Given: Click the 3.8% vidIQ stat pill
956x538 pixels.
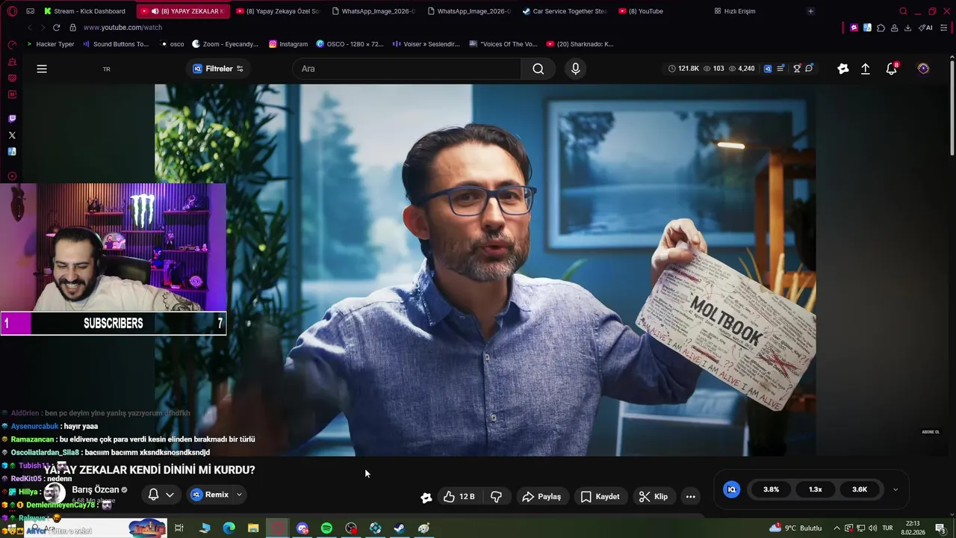Looking at the screenshot, I should coord(772,489).
